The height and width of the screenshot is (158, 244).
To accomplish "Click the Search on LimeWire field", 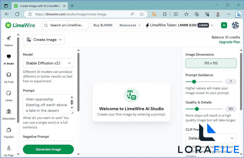I will pyautogui.click(x=65, y=25).
